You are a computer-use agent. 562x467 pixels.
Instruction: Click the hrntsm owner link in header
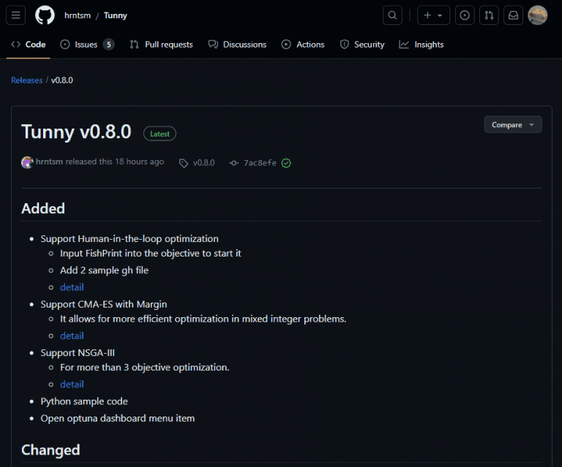pyautogui.click(x=77, y=15)
